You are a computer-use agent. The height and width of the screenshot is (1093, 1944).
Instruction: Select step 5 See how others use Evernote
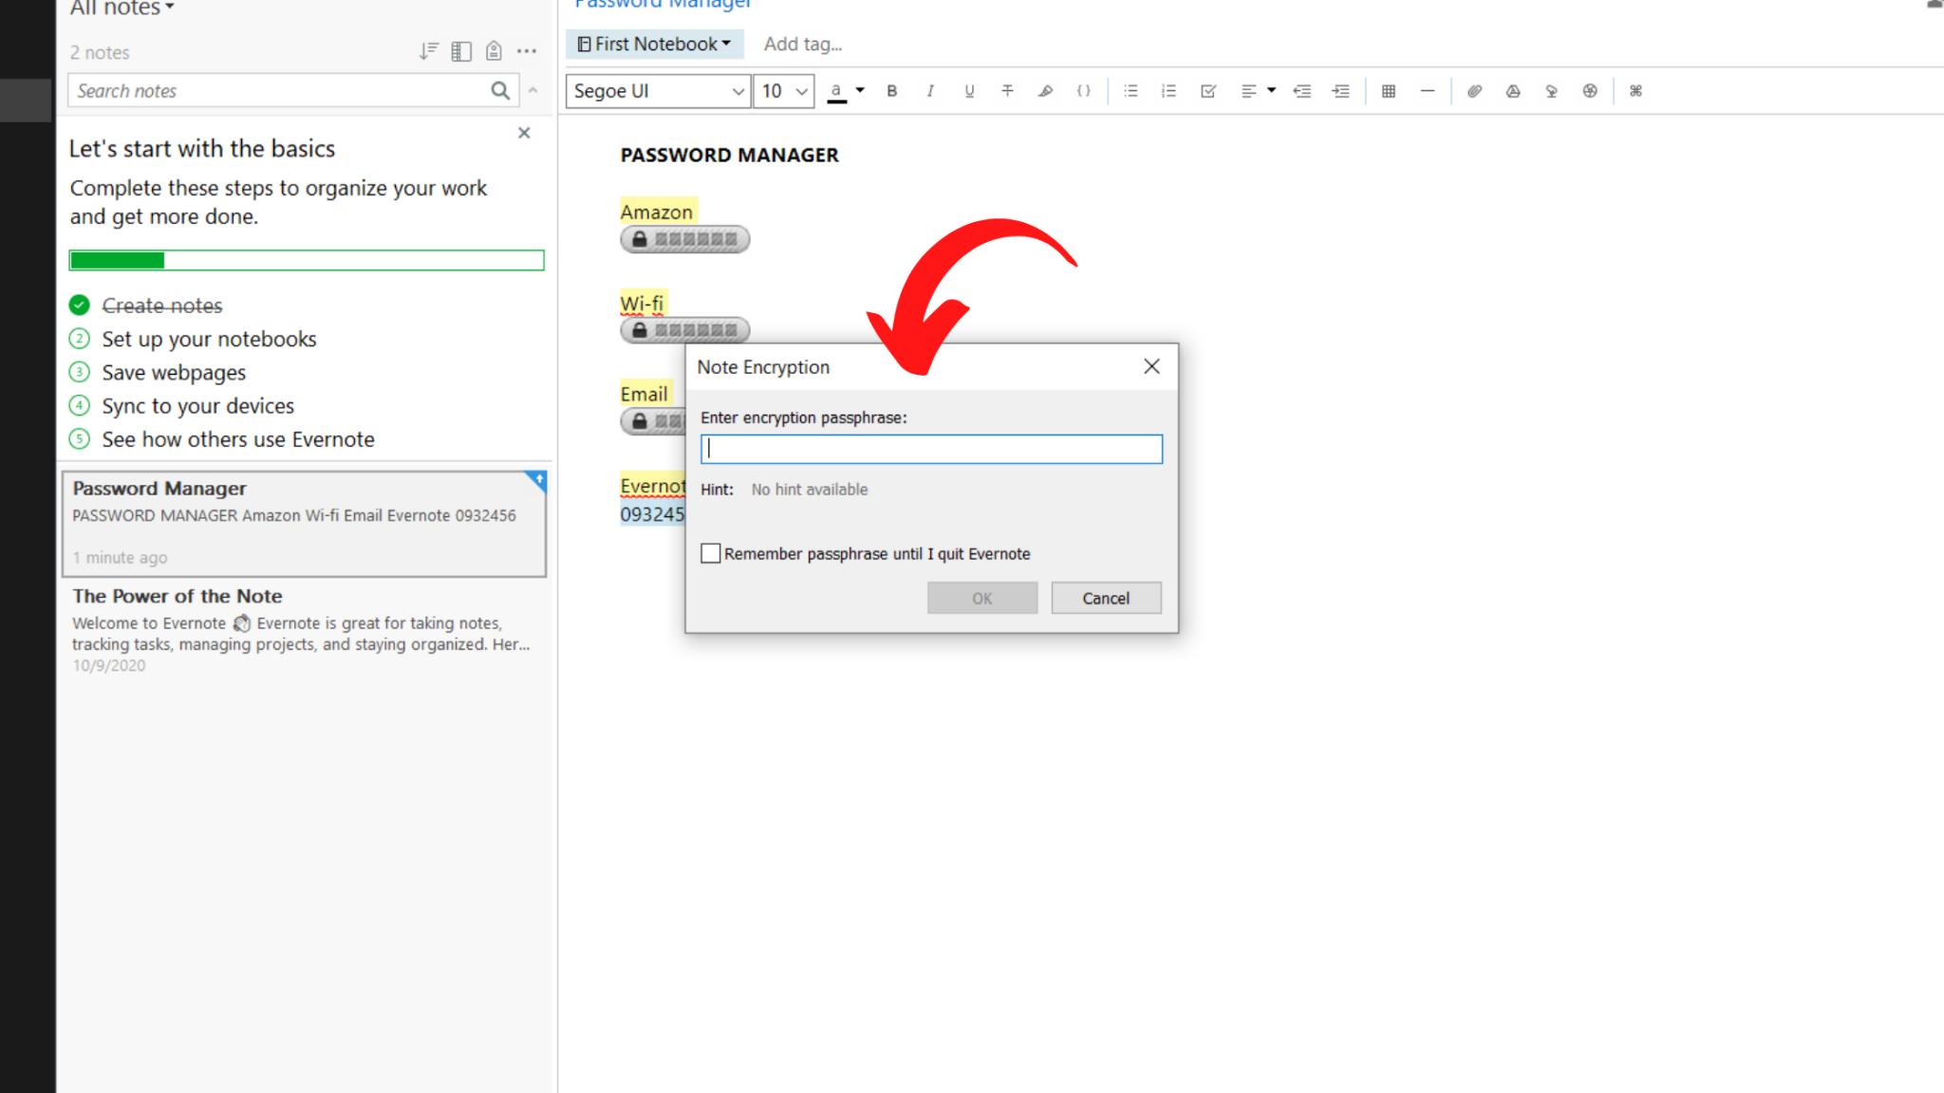pos(238,439)
